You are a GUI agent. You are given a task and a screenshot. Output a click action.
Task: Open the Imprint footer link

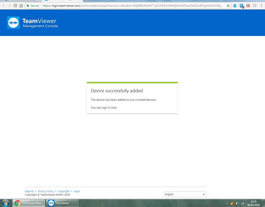point(29,191)
